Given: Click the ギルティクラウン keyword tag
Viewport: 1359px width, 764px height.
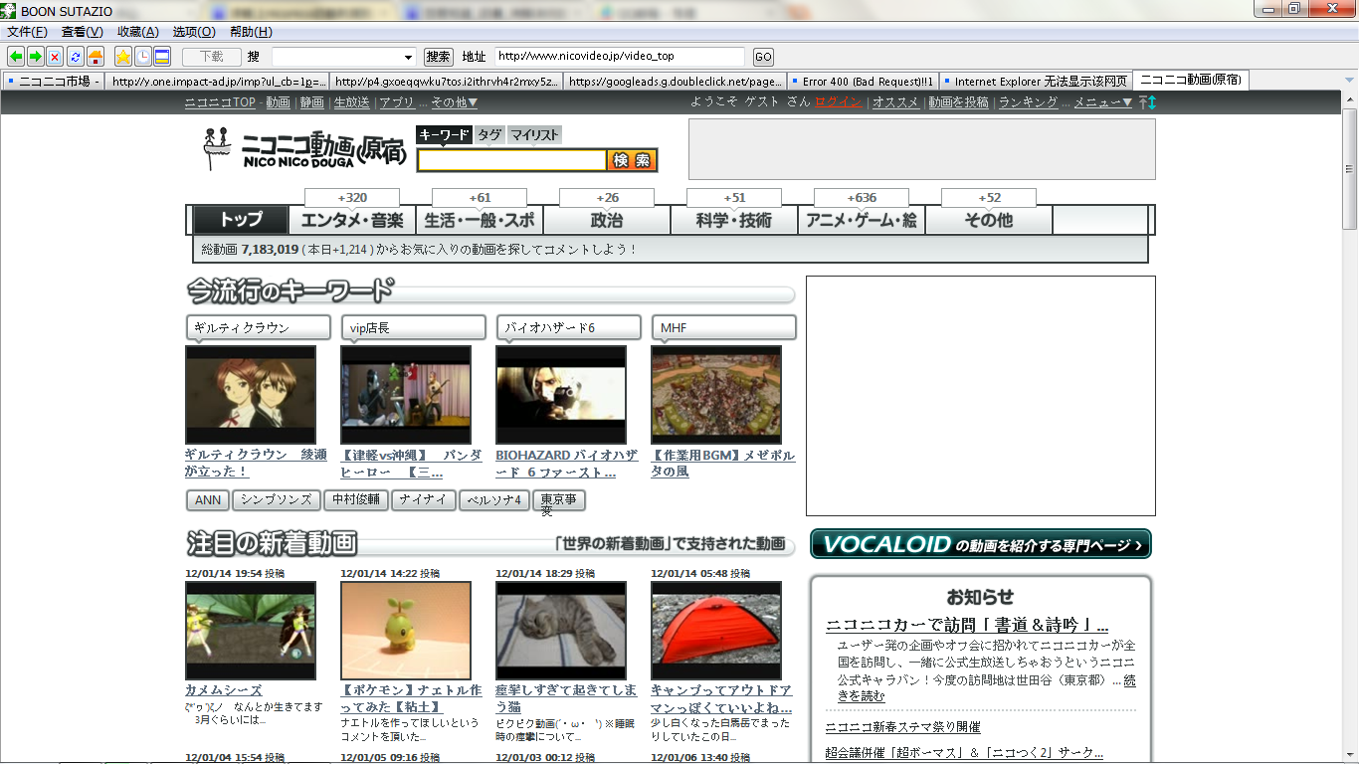Looking at the screenshot, I should (258, 327).
